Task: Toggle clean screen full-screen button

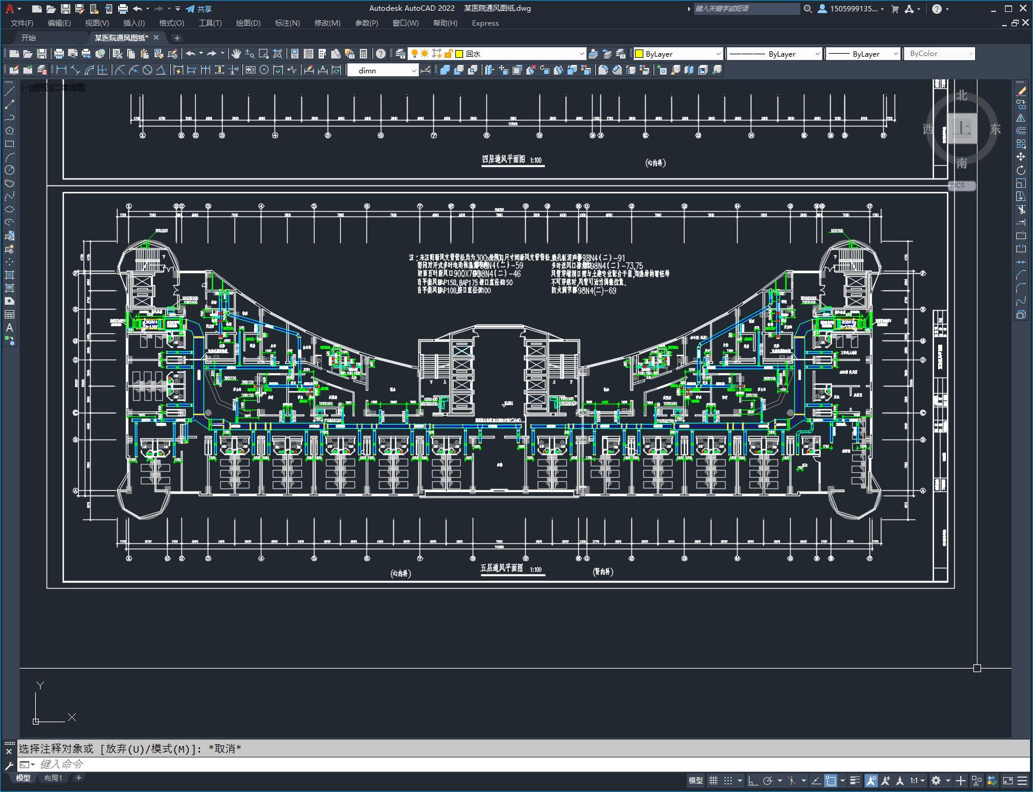Action: [1007, 780]
